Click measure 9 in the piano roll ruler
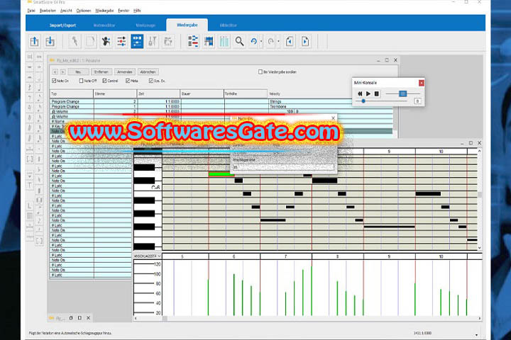This screenshot has width=511, height=340. pos(389,152)
